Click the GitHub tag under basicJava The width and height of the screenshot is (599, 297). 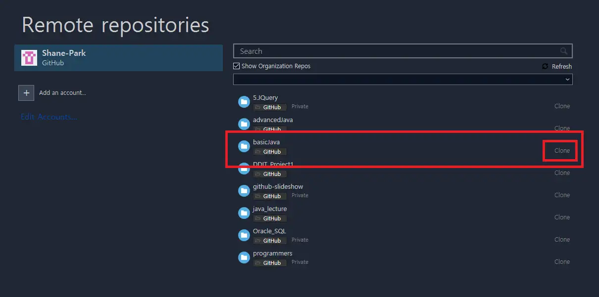pos(270,151)
